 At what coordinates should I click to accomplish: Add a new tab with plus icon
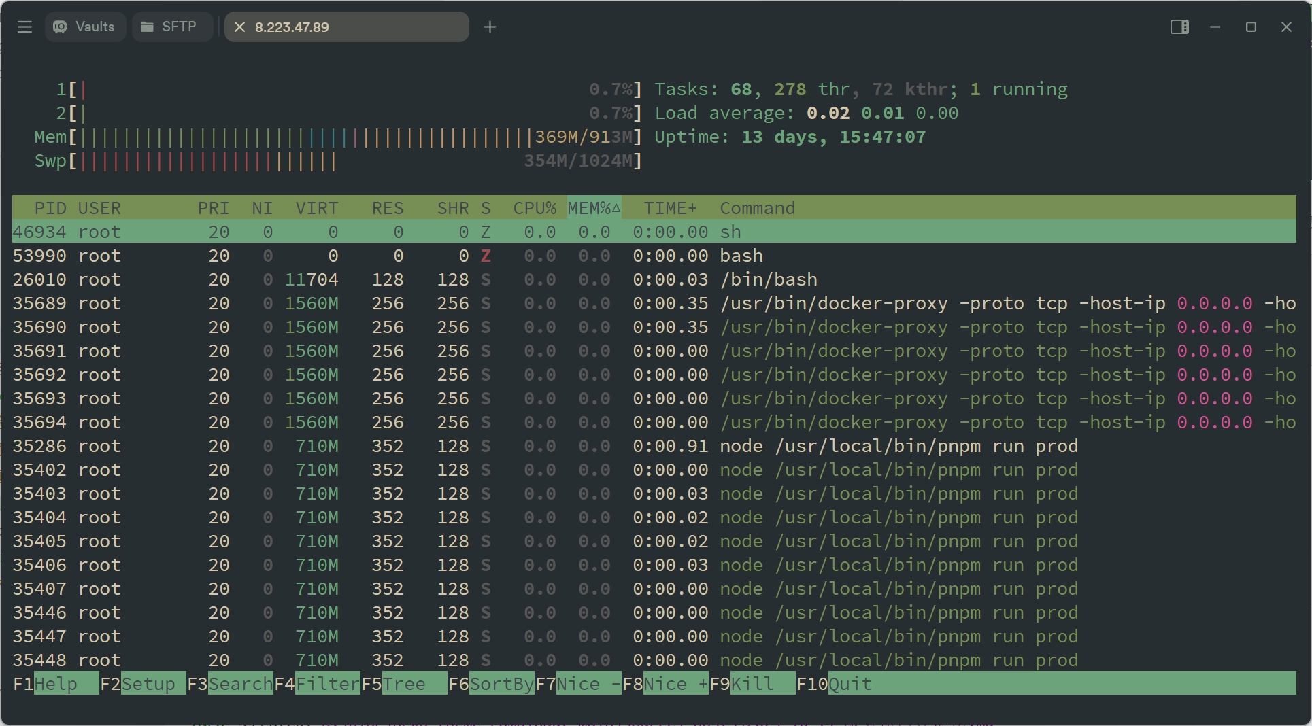(490, 27)
